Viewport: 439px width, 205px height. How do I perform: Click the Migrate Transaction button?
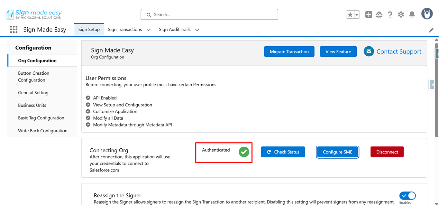point(289,51)
